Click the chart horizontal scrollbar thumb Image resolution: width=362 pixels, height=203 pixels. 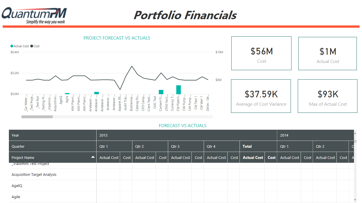37,117
